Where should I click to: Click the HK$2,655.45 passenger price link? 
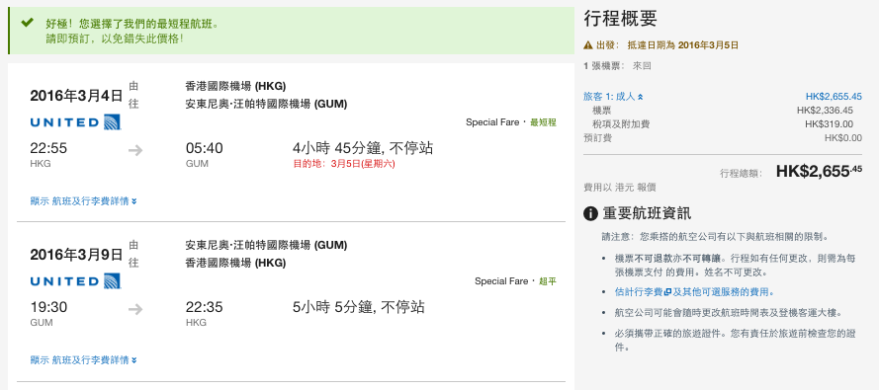[x=834, y=96]
